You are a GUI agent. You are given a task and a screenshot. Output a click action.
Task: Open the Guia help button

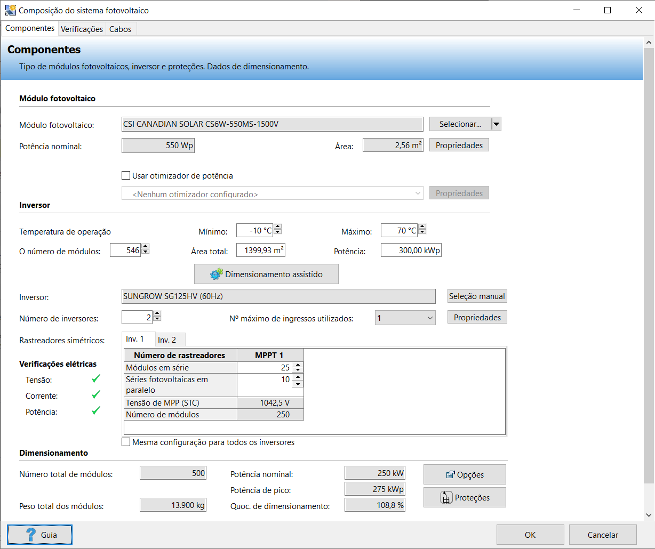pos(39,535)
